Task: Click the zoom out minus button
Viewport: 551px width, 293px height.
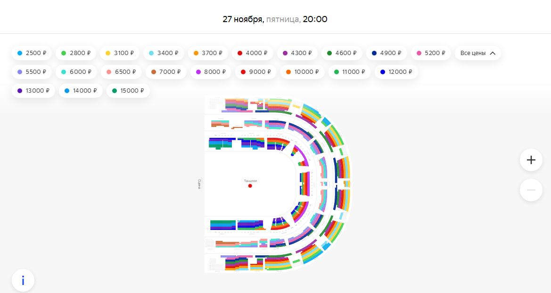Action: pos(531,190)
